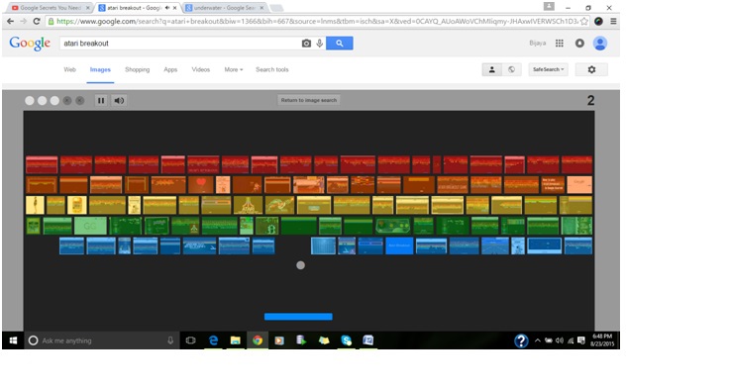Viewport: 729px width, 390px height.
Task: Mute the game sound
Action: point(120,100)
